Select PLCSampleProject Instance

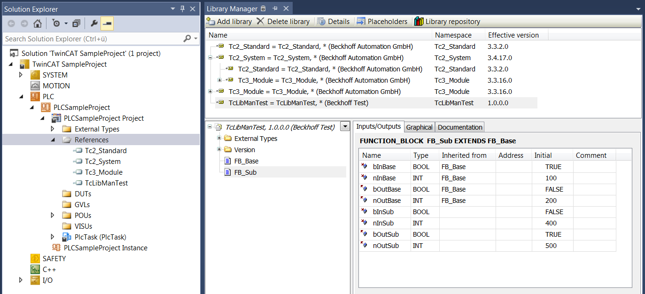pos(105,248)
